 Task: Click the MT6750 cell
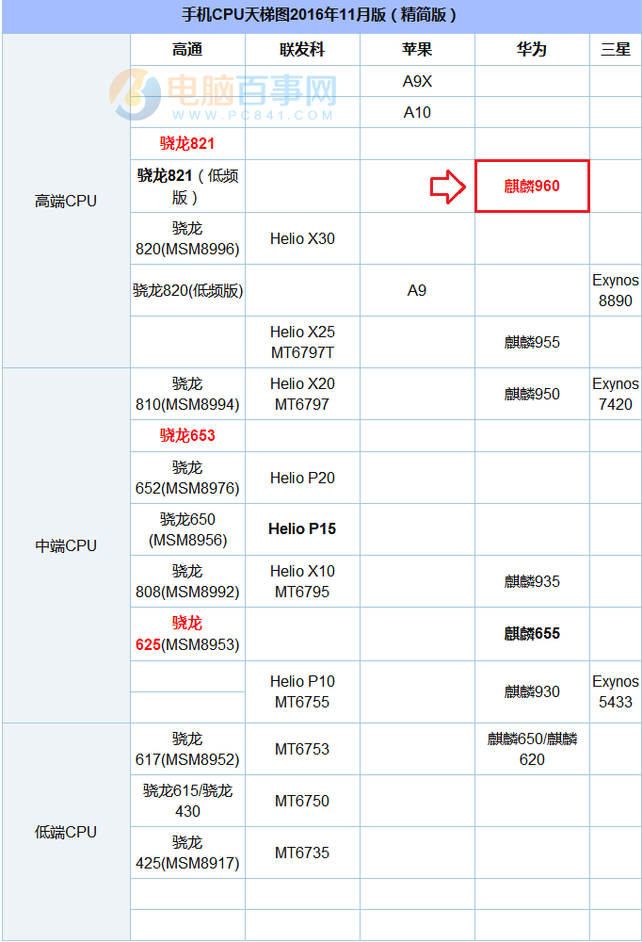302,801
